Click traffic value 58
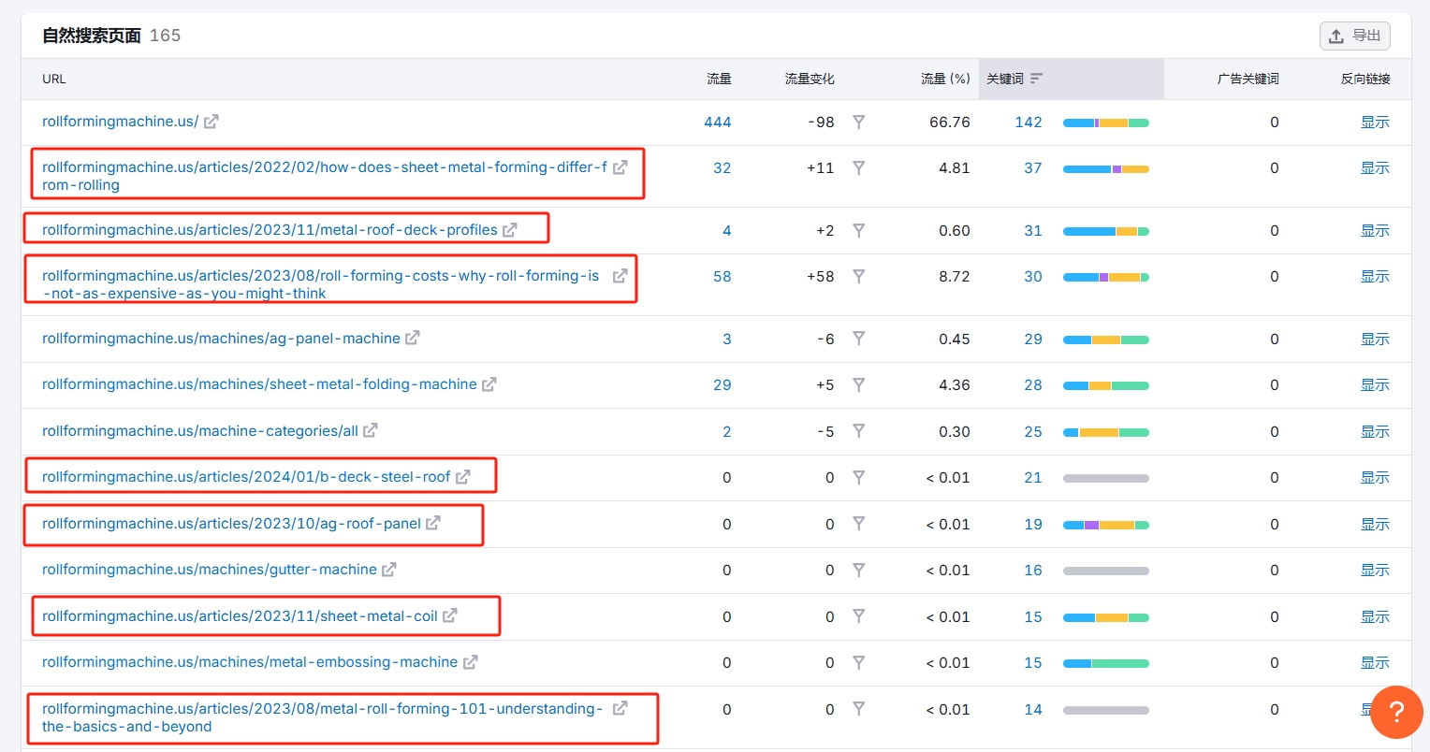Screen dimensions: 1430x752 [722, 276]
